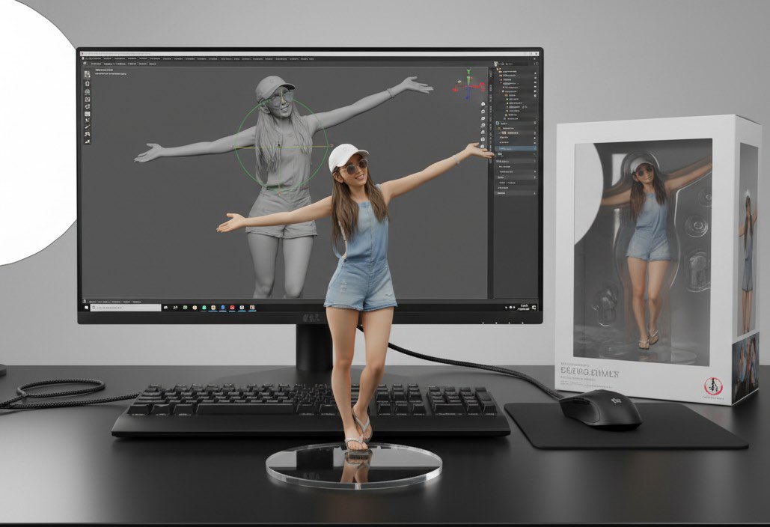Image resolution: width=770 pixels, height=527 pixels.
Task: Click the green Y axis on the navigation gizmo
Action: click(468, 72)
